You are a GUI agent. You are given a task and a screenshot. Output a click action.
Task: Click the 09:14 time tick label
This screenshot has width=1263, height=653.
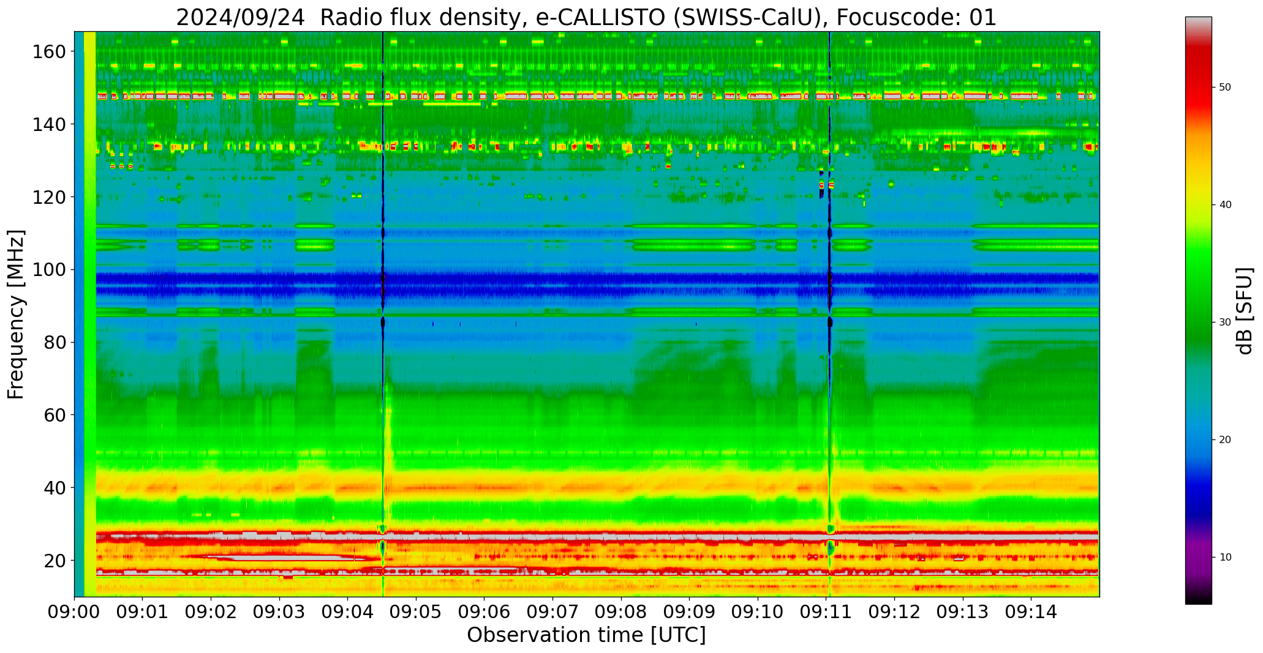pyautogui.click(x=1031, y=611)
